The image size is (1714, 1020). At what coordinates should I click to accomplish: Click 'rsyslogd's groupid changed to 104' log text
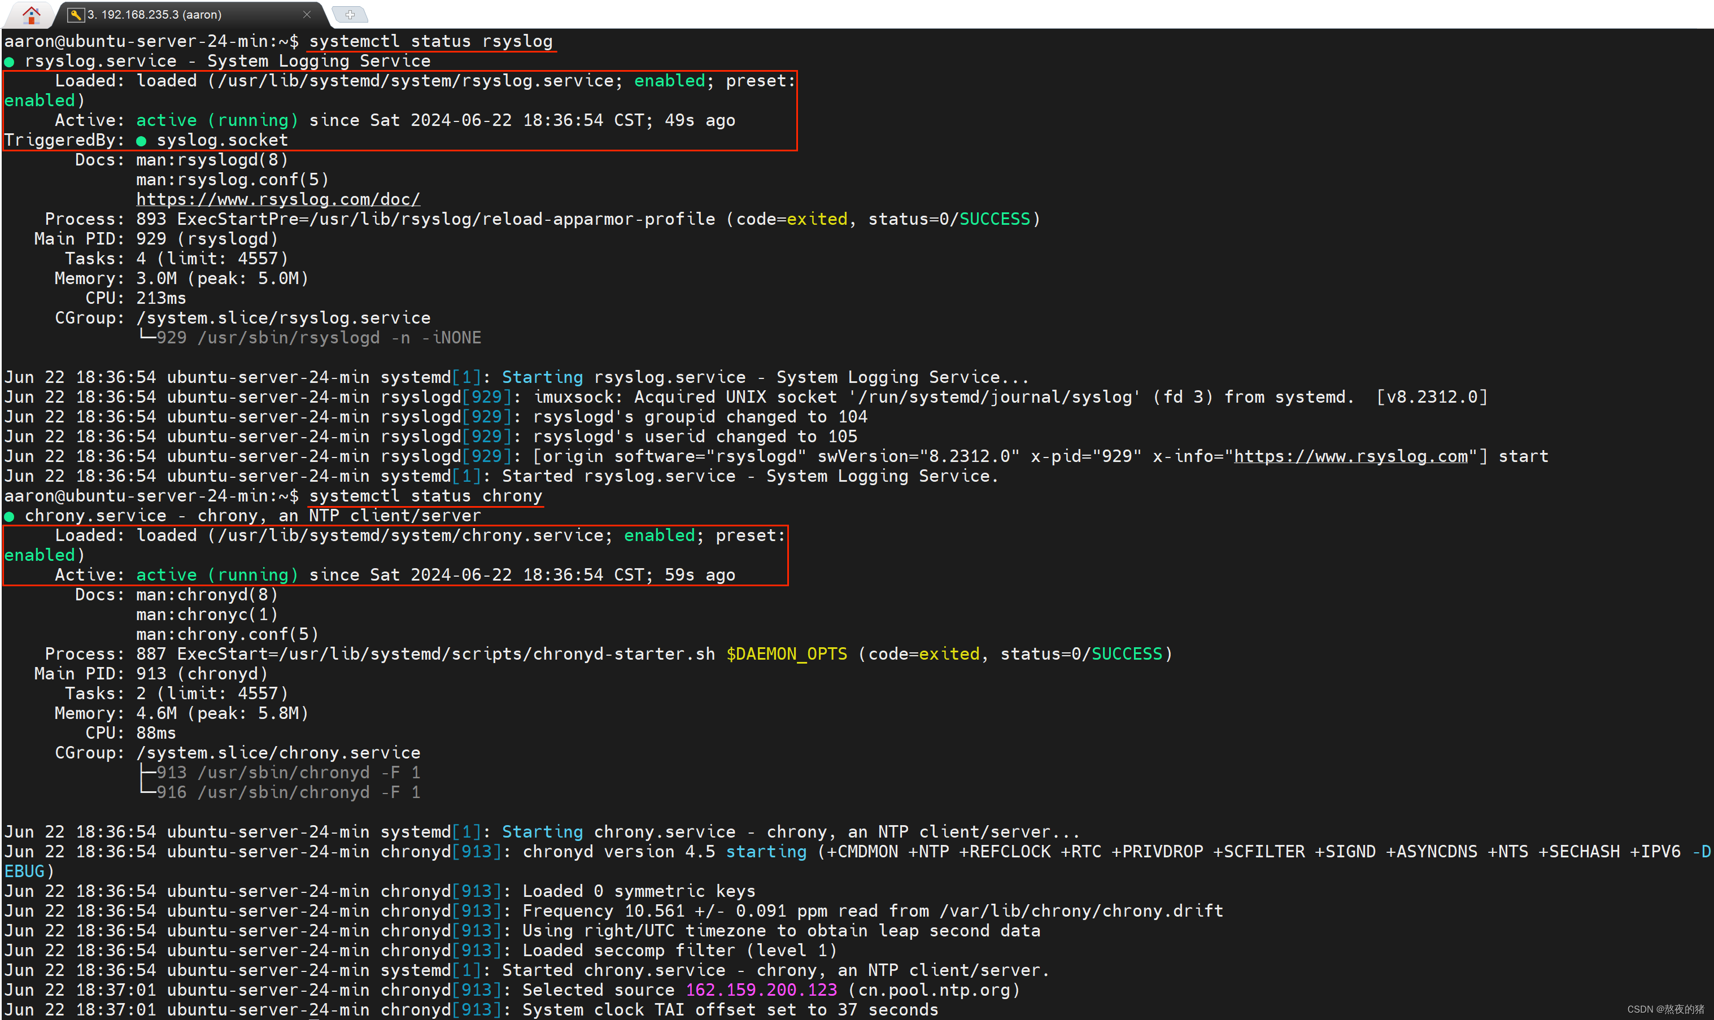pos(700,417)
